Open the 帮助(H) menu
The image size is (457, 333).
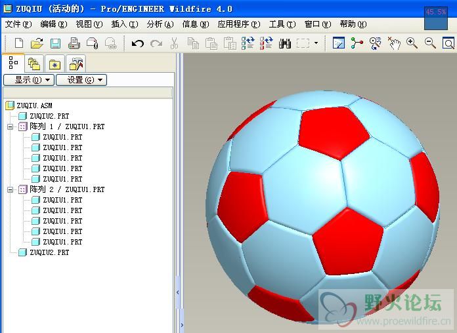(x=353, y=24)
